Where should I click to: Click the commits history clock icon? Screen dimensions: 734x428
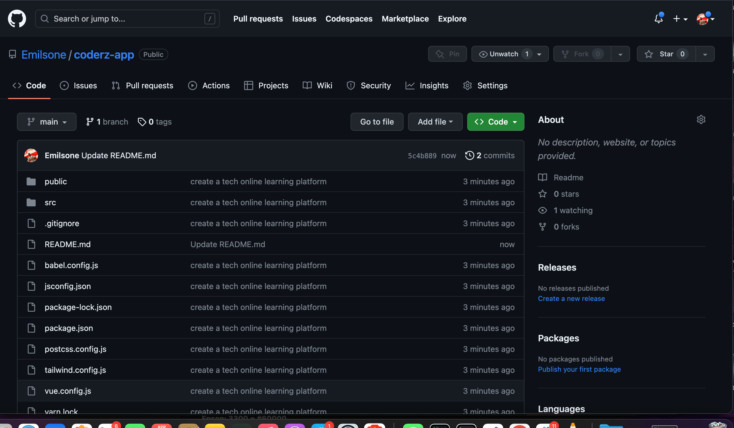[469, 155]
